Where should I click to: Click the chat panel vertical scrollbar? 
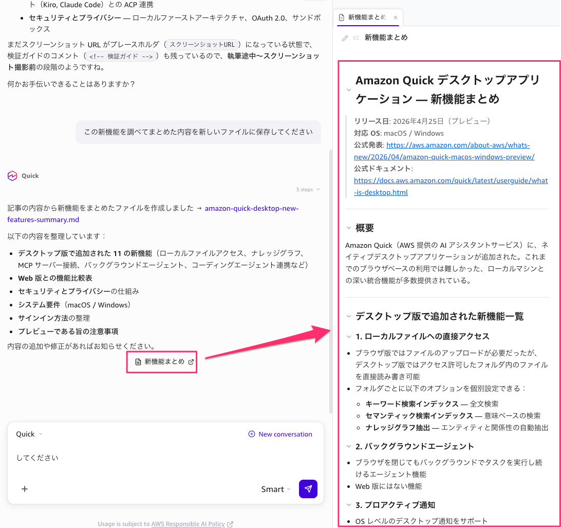tap(331, 281)
